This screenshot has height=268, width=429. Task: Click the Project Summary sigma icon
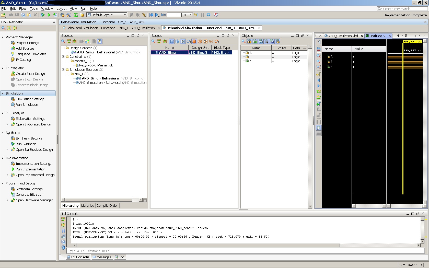coord(76,15)
